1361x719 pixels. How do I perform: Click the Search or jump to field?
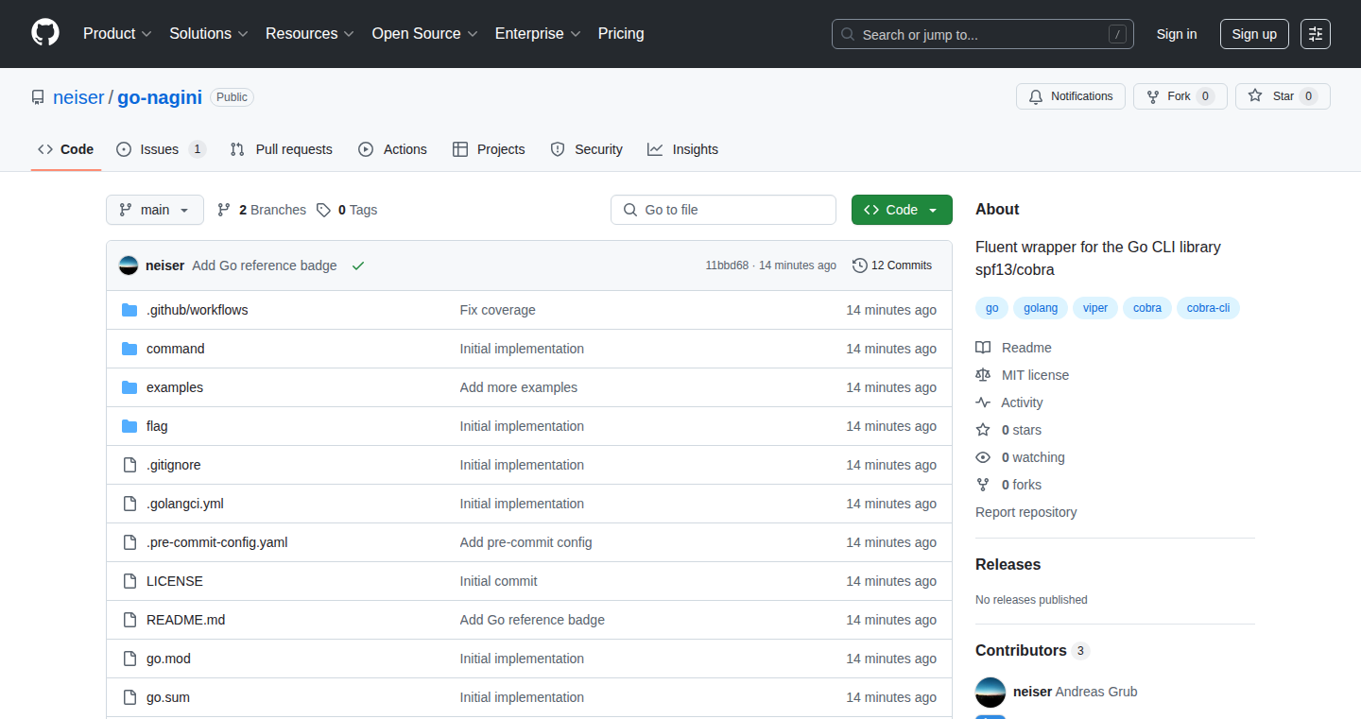[983, 34]
